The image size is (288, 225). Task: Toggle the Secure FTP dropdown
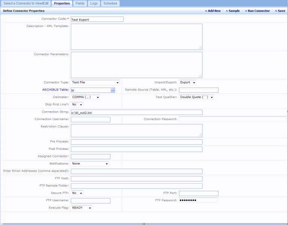pyautogui.click(x=77, y=193)
